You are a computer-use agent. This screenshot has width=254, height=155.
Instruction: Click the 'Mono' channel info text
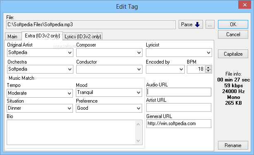233,97
